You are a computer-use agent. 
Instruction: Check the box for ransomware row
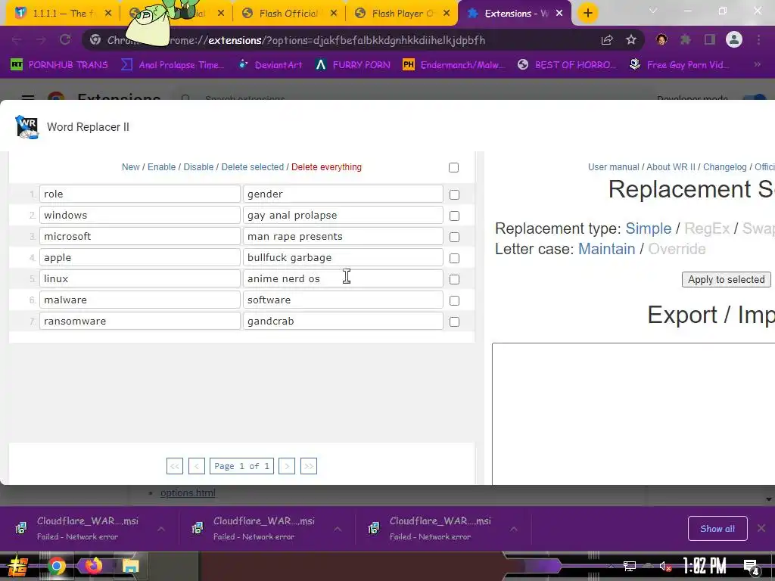pyautogui.click(x=454, y=322)
